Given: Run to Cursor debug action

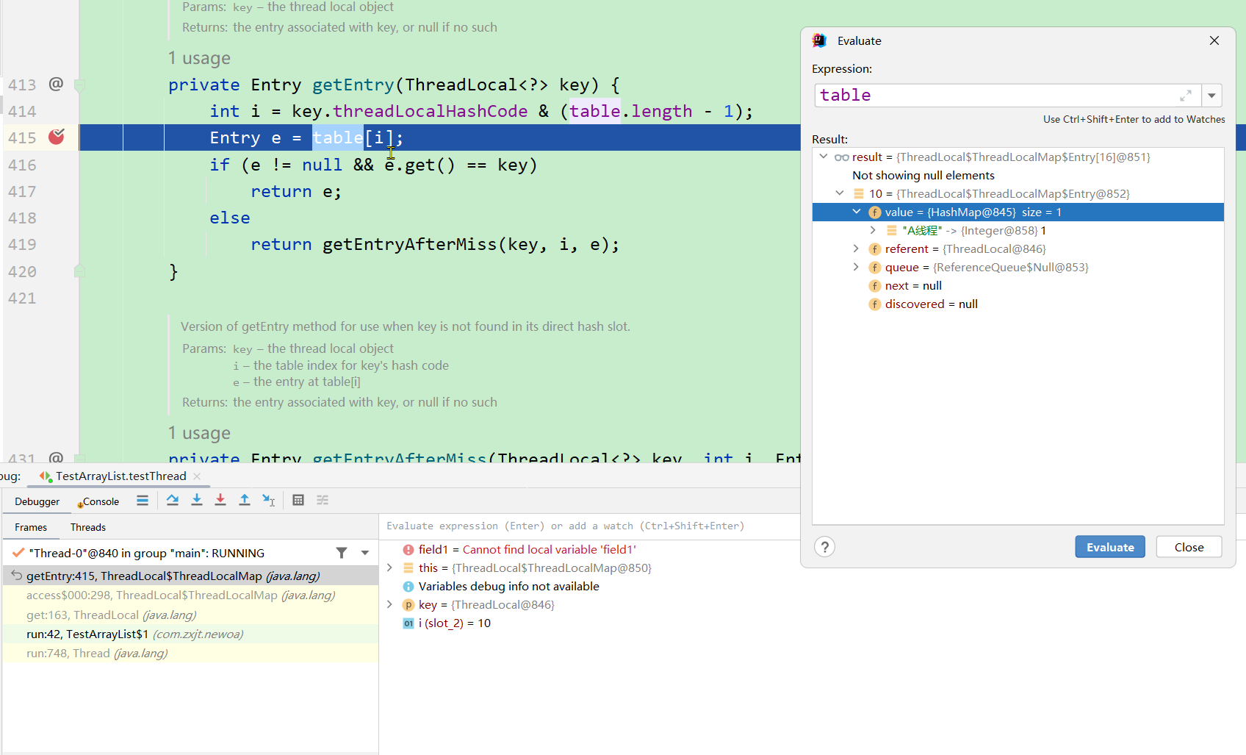Looking at the screenshot, I should 269,501.
